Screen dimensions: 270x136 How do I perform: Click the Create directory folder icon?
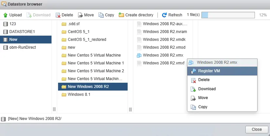[x=121, y=15]
